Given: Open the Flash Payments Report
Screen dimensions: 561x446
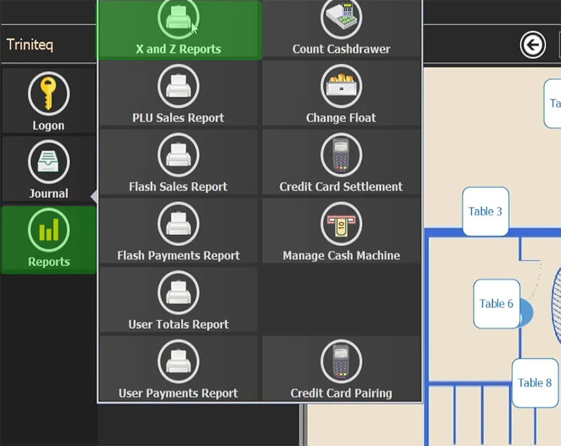Looking at the screenshot, I should coord(178,231).
